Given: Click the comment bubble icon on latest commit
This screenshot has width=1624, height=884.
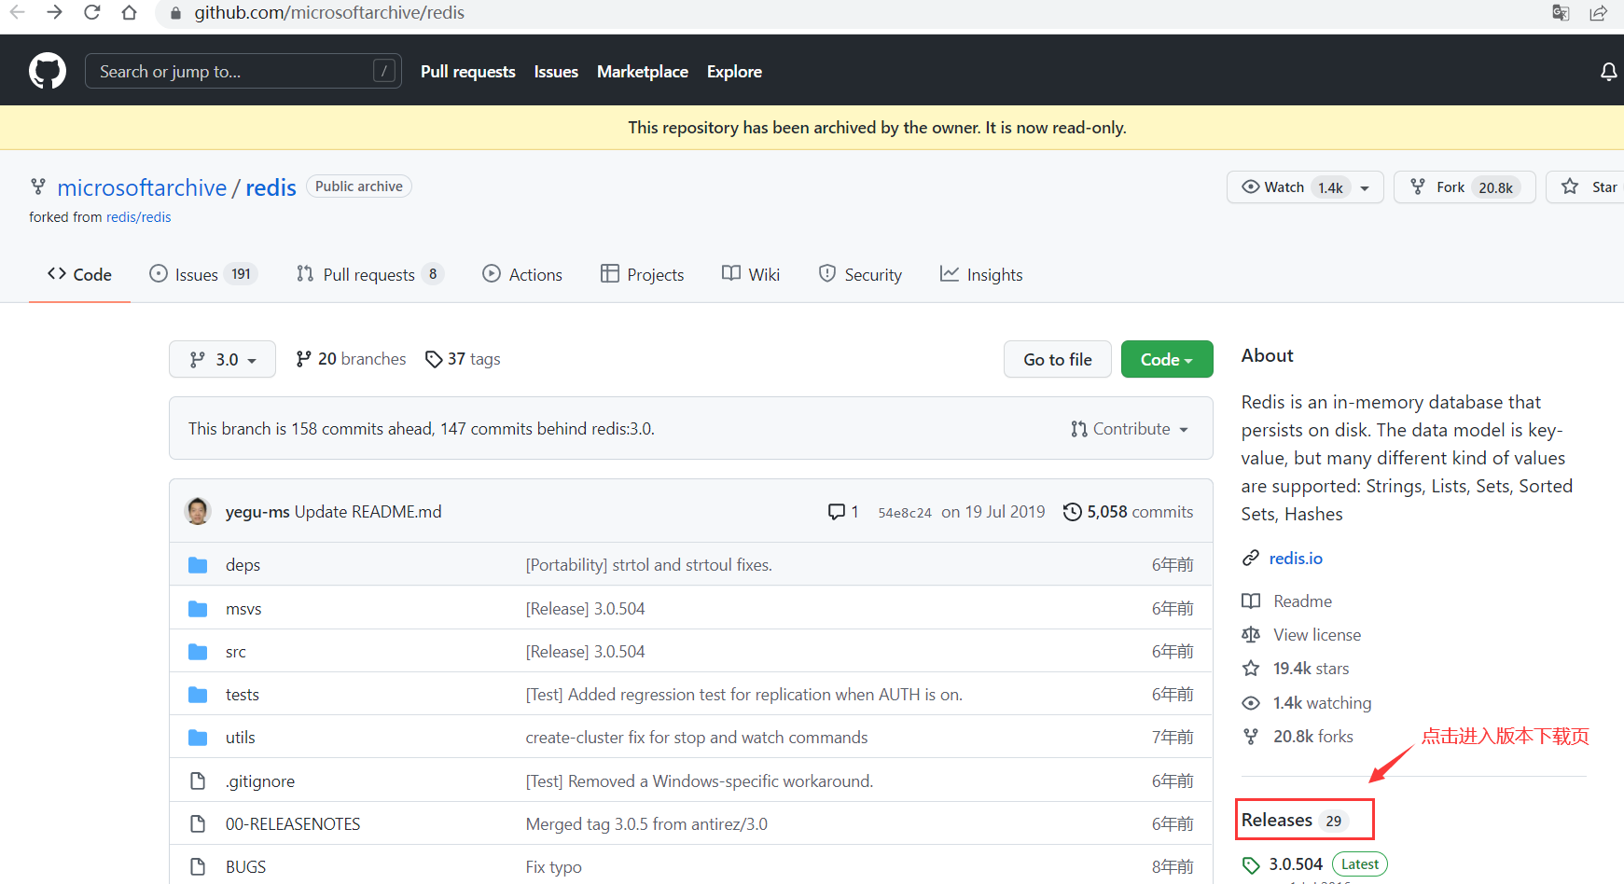Looking at the screenshot, I should 836,512.
